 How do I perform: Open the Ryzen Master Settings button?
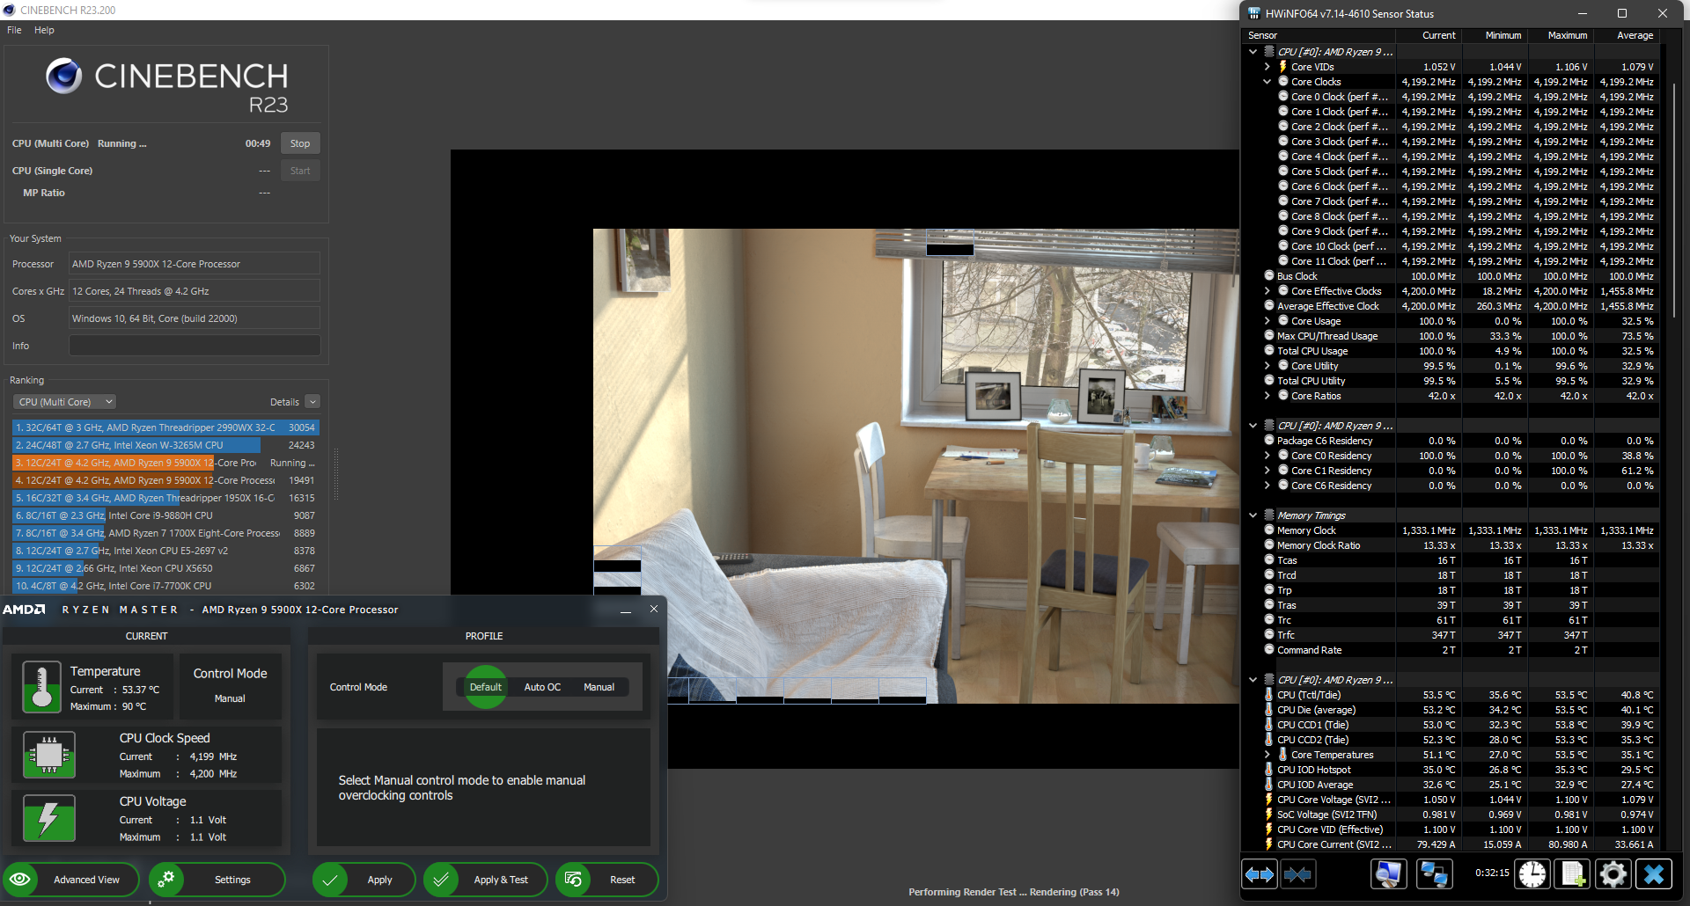tap(217, 879)
